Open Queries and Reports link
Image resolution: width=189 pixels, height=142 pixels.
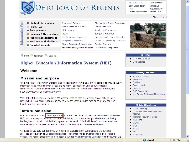coord(95,124)
